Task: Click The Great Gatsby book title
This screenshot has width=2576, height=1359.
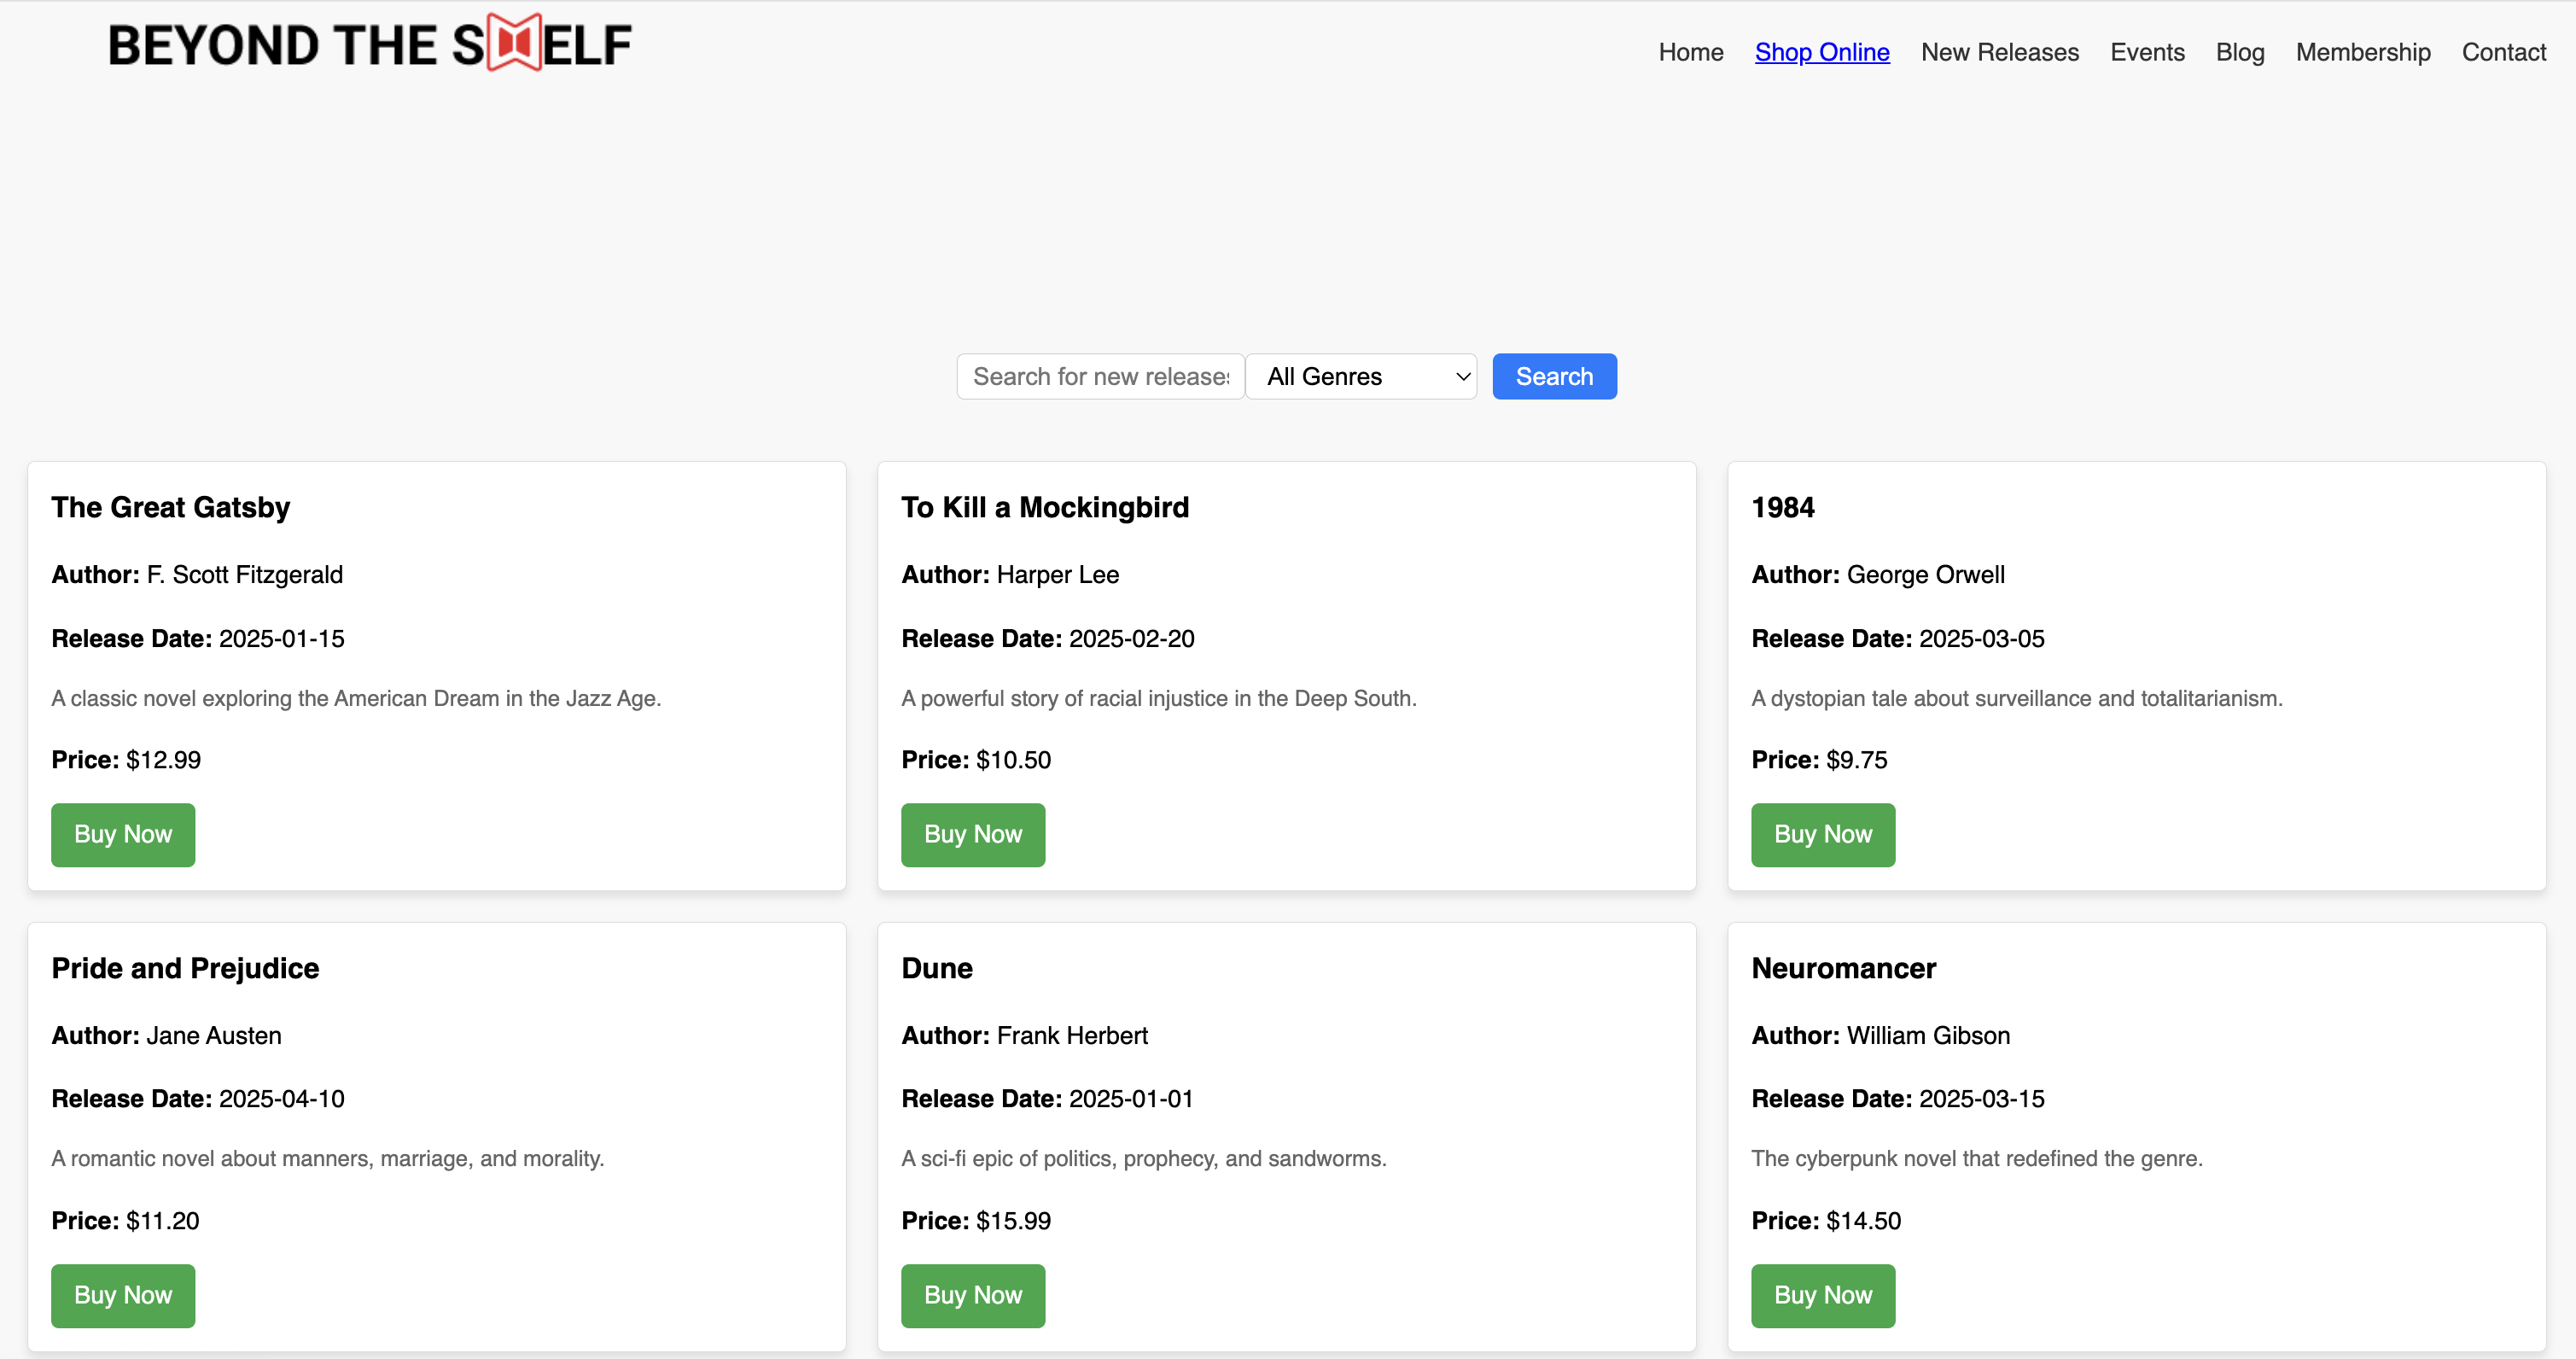Action: [171, 507]
